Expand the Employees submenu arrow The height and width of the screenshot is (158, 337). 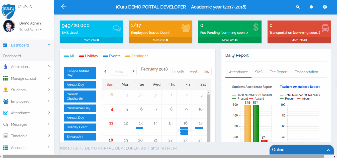click(49, 101)
